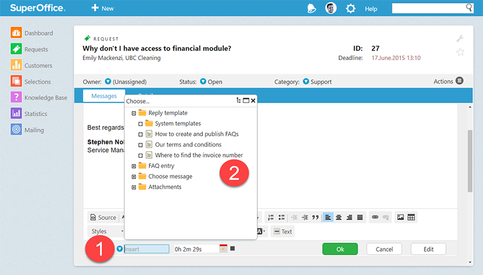Toggle center text alignment
This screenshot has height=275, width=483.
point(339,217)
